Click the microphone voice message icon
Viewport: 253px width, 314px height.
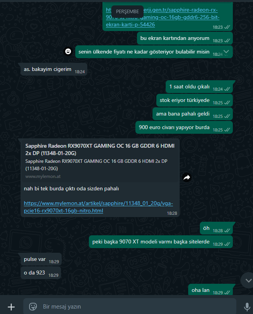pos(247,307)
